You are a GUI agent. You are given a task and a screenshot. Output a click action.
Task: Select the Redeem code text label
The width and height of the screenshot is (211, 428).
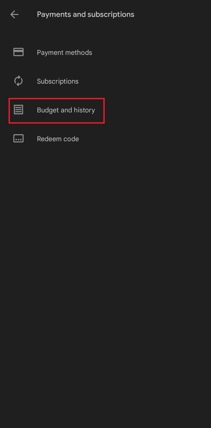click(x=58, y=139)
